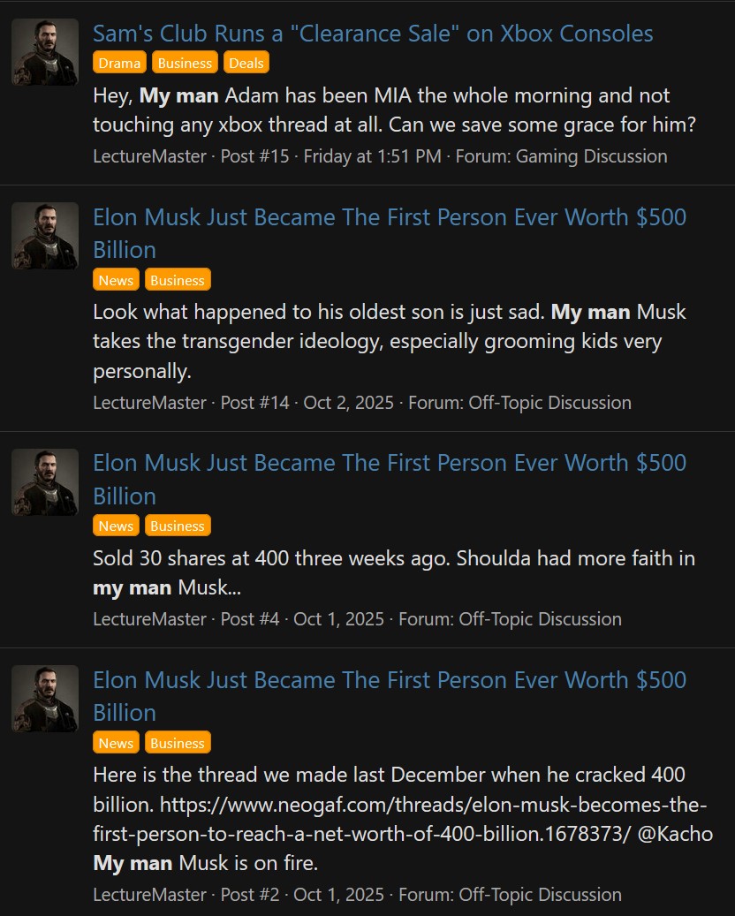Click the Business tag under Sam's Club thread
Viewport: 735px width, 916px height.
coord(185,63)
